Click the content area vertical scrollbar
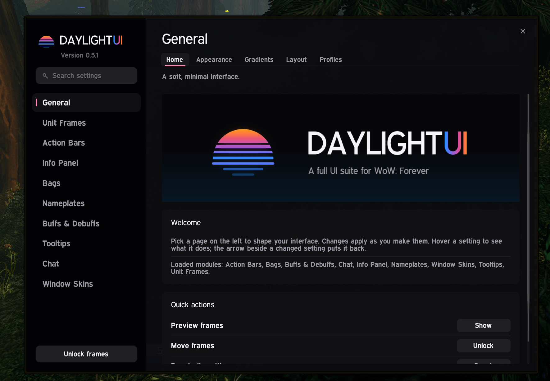Viewport: 550px width, 381px height. click(x=528, y=218)
